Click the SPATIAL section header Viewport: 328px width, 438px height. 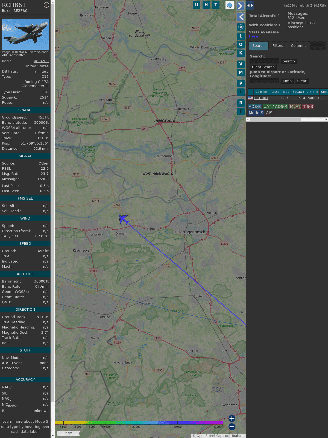coord(25,110)
